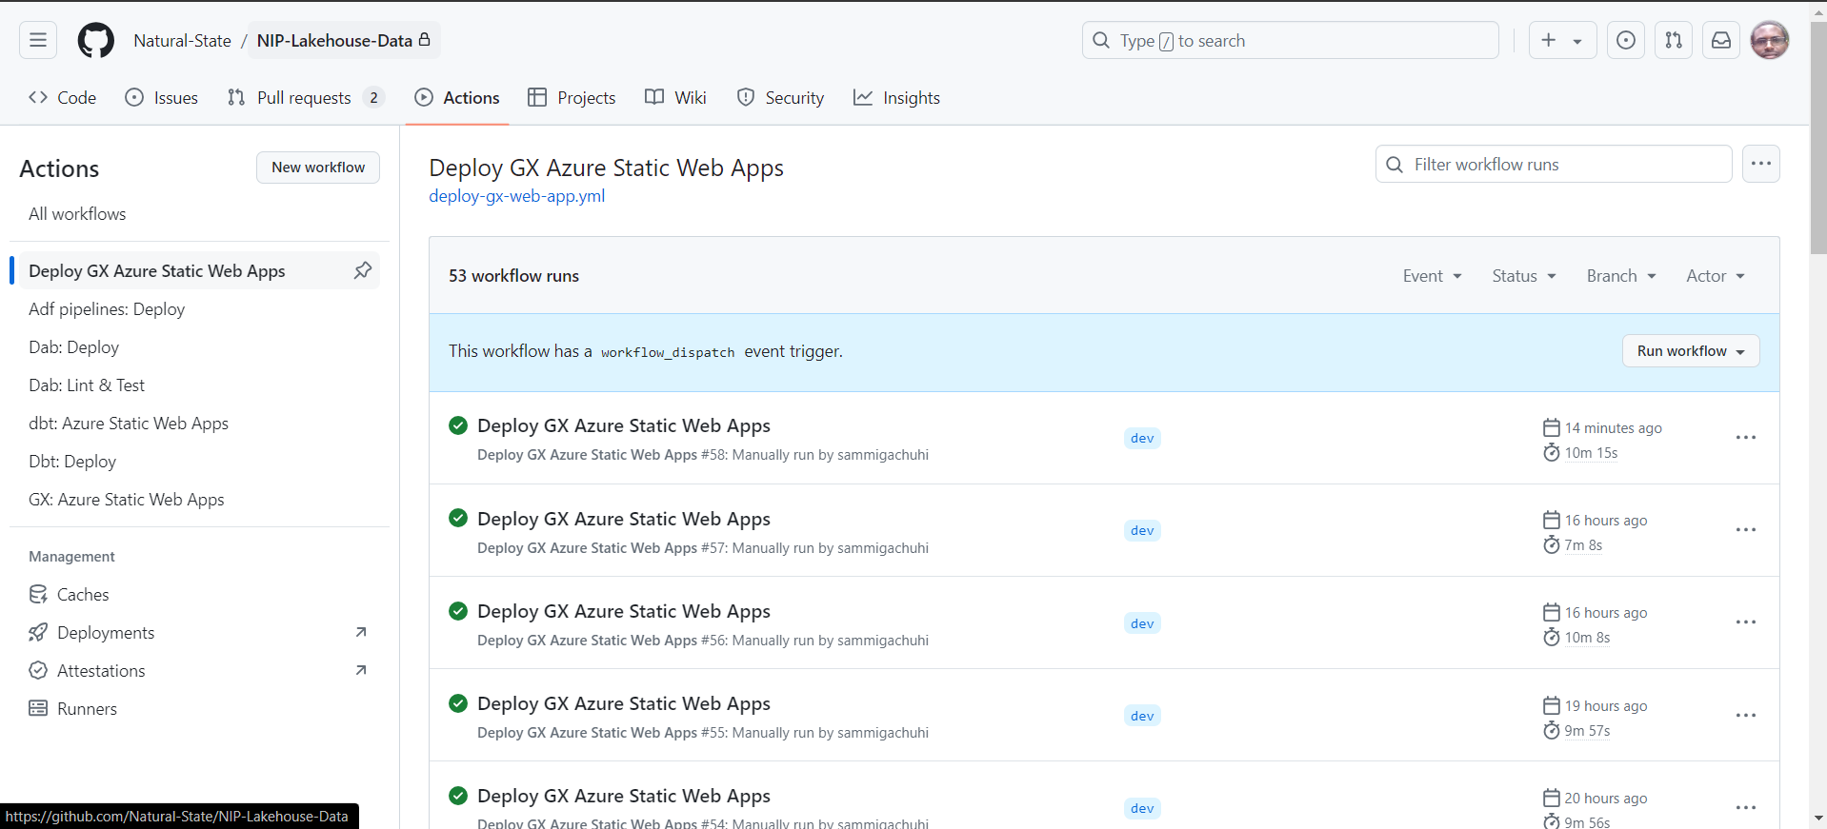The image size is (1827, 829).
Task: Open options menu for run #58
Action: [x=1746, y=438]
